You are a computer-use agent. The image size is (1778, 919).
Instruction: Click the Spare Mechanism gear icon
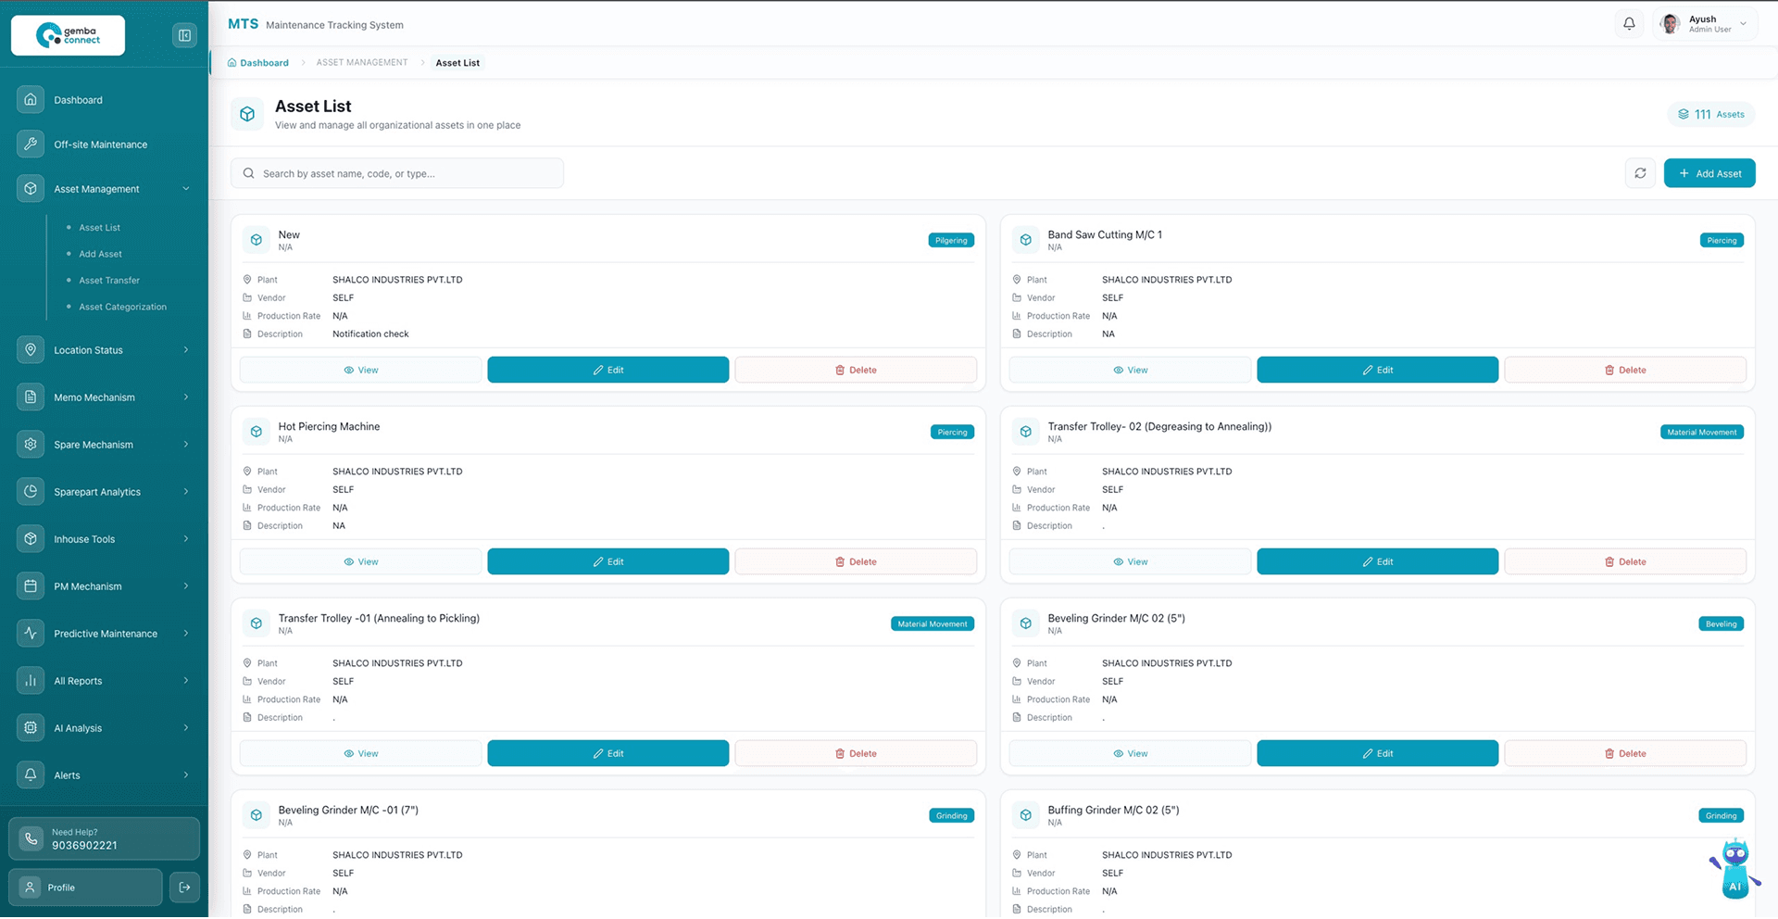point(31,444)
